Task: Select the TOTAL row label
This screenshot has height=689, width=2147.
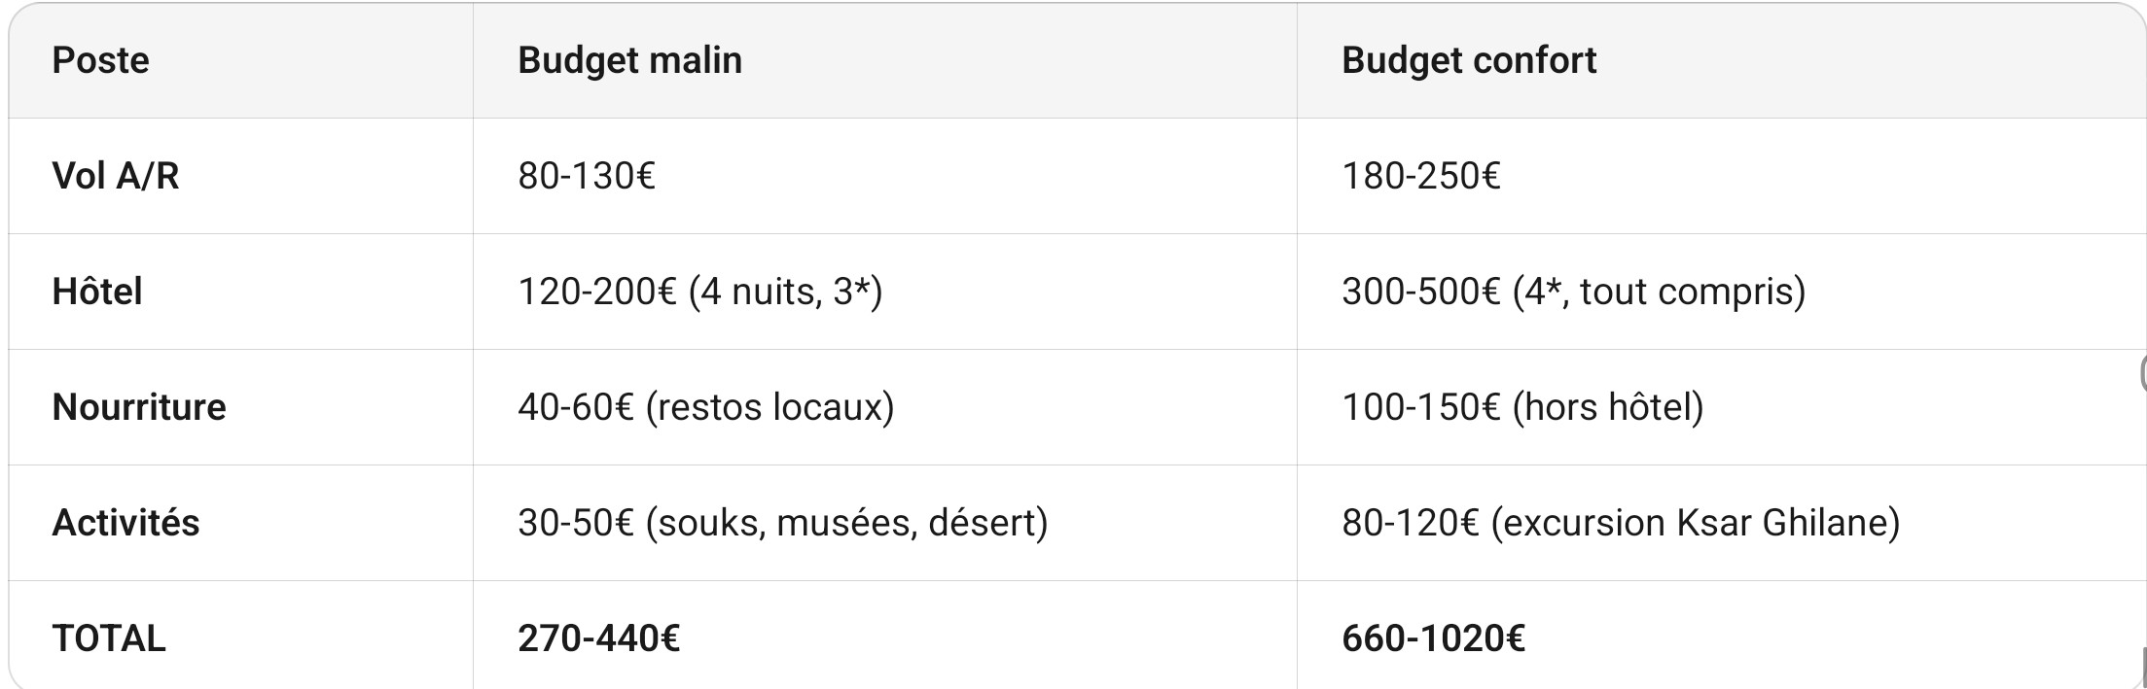Action: pyautogui.click(x=108, y=638)
